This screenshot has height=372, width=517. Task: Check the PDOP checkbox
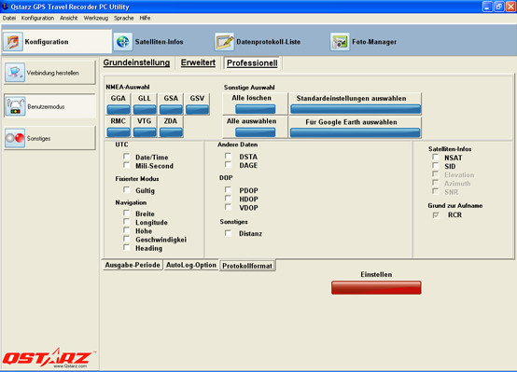pos(228,190)
